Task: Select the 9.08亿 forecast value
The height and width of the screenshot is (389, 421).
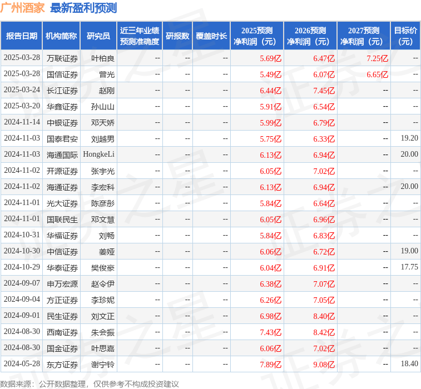Action: (x=324, y=365)
